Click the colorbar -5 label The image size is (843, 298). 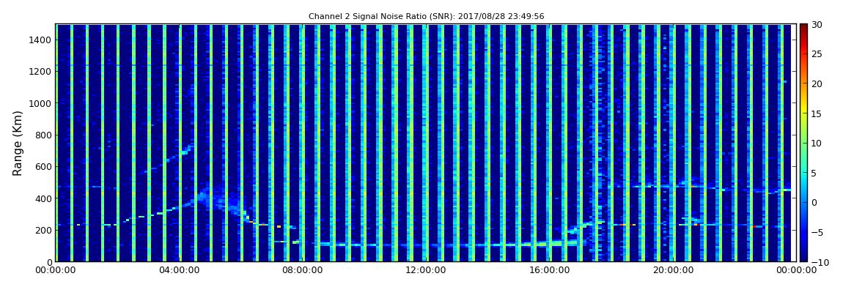click(x=818, y=233)
